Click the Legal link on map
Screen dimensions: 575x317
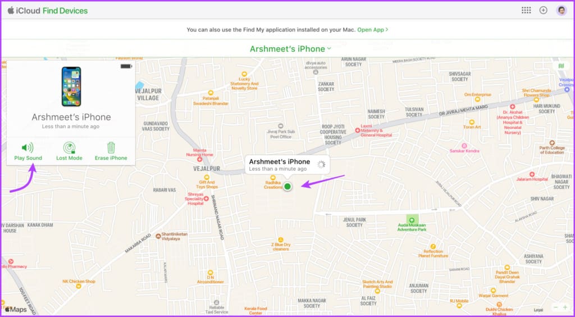(x=539, y=310)
